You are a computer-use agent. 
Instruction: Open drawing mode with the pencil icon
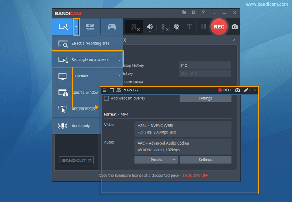246,90
